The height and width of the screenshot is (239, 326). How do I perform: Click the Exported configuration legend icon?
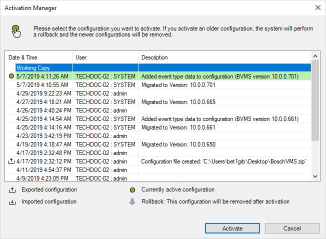pos(12,189)
